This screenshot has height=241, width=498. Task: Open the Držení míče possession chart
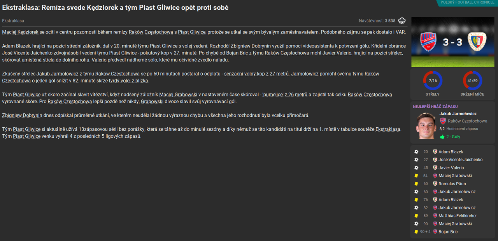click(473, 81)
